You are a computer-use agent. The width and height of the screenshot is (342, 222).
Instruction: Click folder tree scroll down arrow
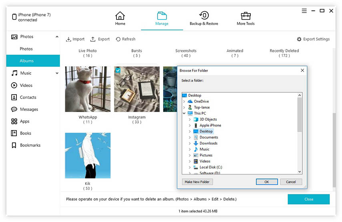tap(300, 172)
